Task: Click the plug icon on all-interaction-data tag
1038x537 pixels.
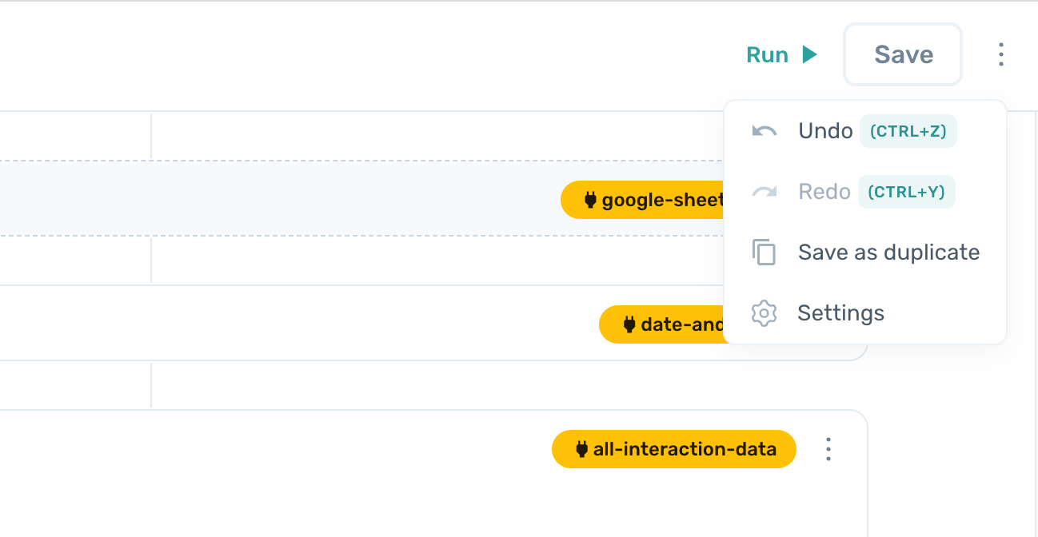Action: pyautogui.click(x=581, y=449)
